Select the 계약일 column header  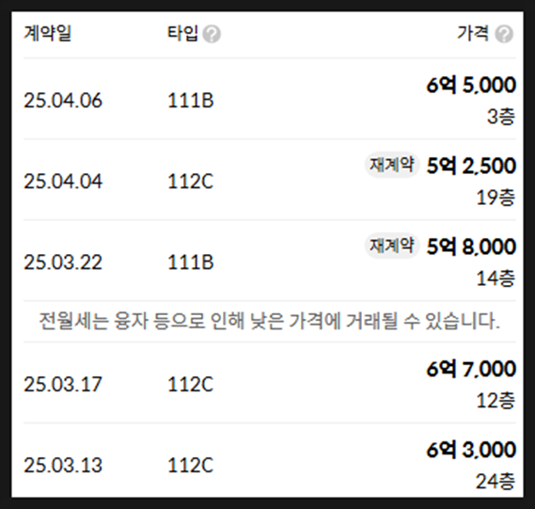point(47,34)
